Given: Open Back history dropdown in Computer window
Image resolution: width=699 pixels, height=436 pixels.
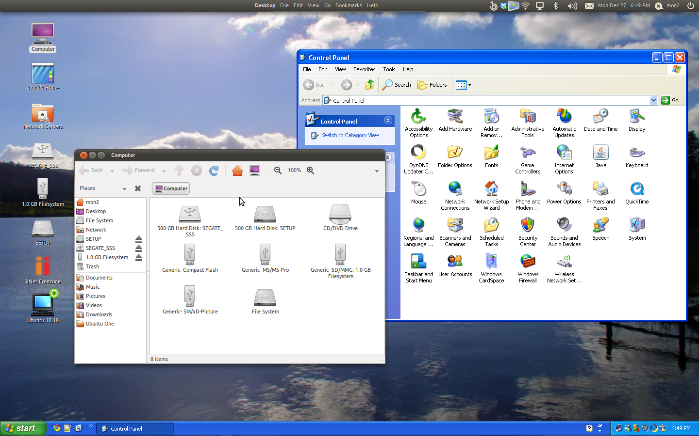Looking at the screenshot, I should 112,171.
